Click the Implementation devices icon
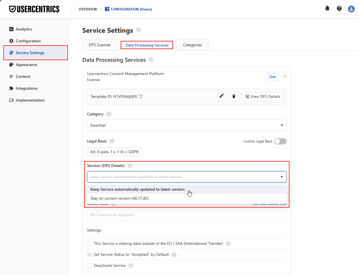 click(11, 100)
